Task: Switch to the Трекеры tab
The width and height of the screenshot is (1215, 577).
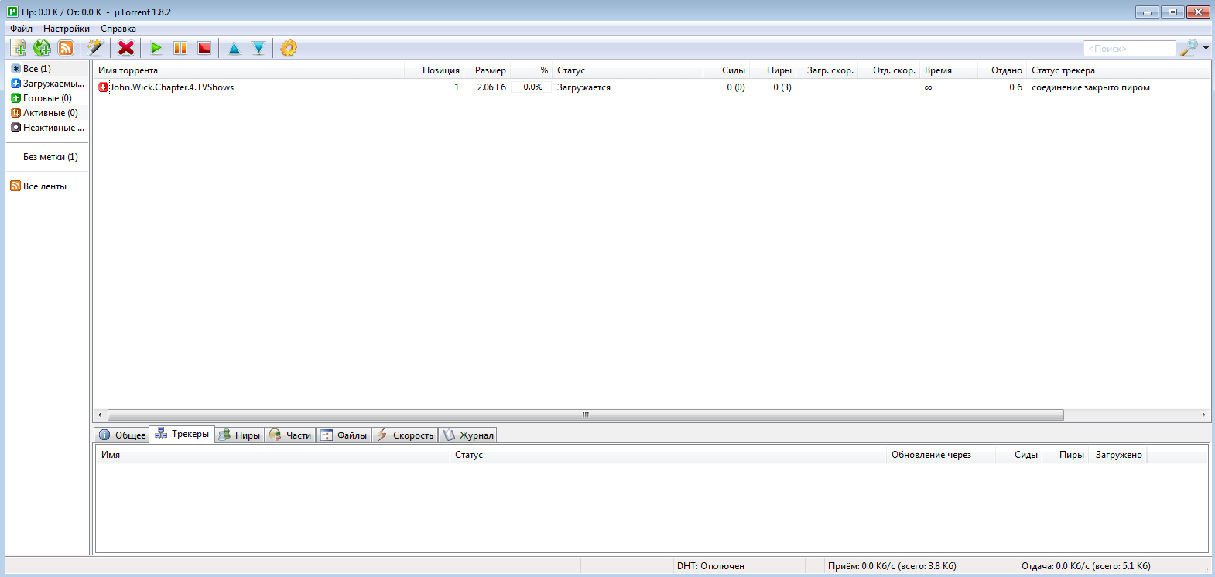Action: (x=183, y=435)
